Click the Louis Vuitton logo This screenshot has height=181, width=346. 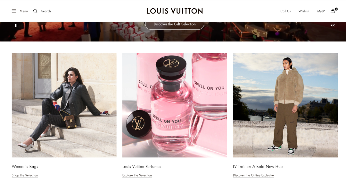(x=175, y=11)
